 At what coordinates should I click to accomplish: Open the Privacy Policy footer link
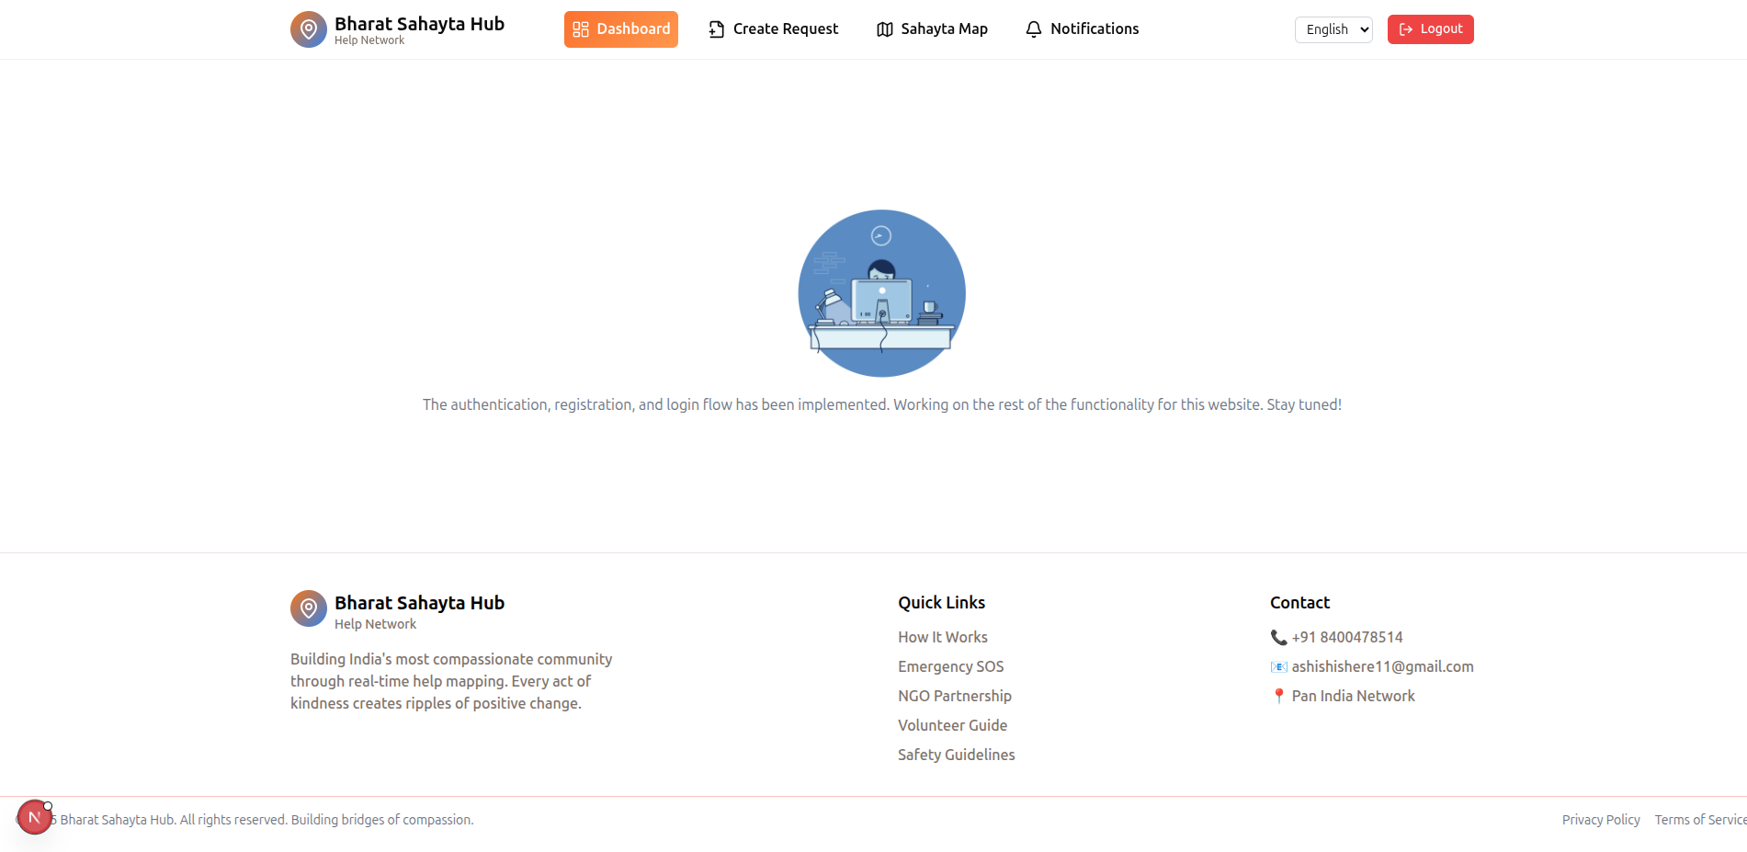(x=1601, y=820)
